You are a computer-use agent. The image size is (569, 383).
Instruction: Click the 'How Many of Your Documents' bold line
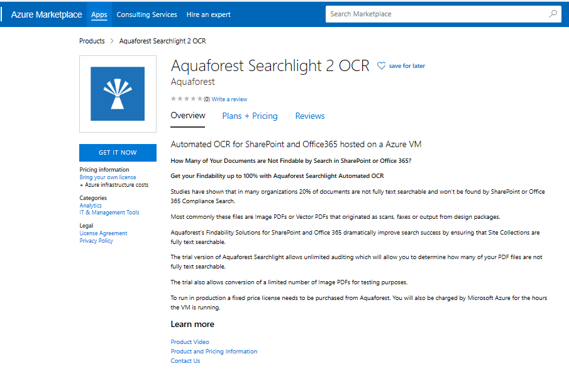[291, 161]
